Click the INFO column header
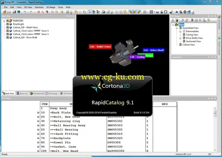 [x=165, y=104]
